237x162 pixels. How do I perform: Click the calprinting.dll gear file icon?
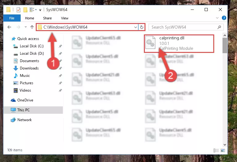(x=150, y=43)
